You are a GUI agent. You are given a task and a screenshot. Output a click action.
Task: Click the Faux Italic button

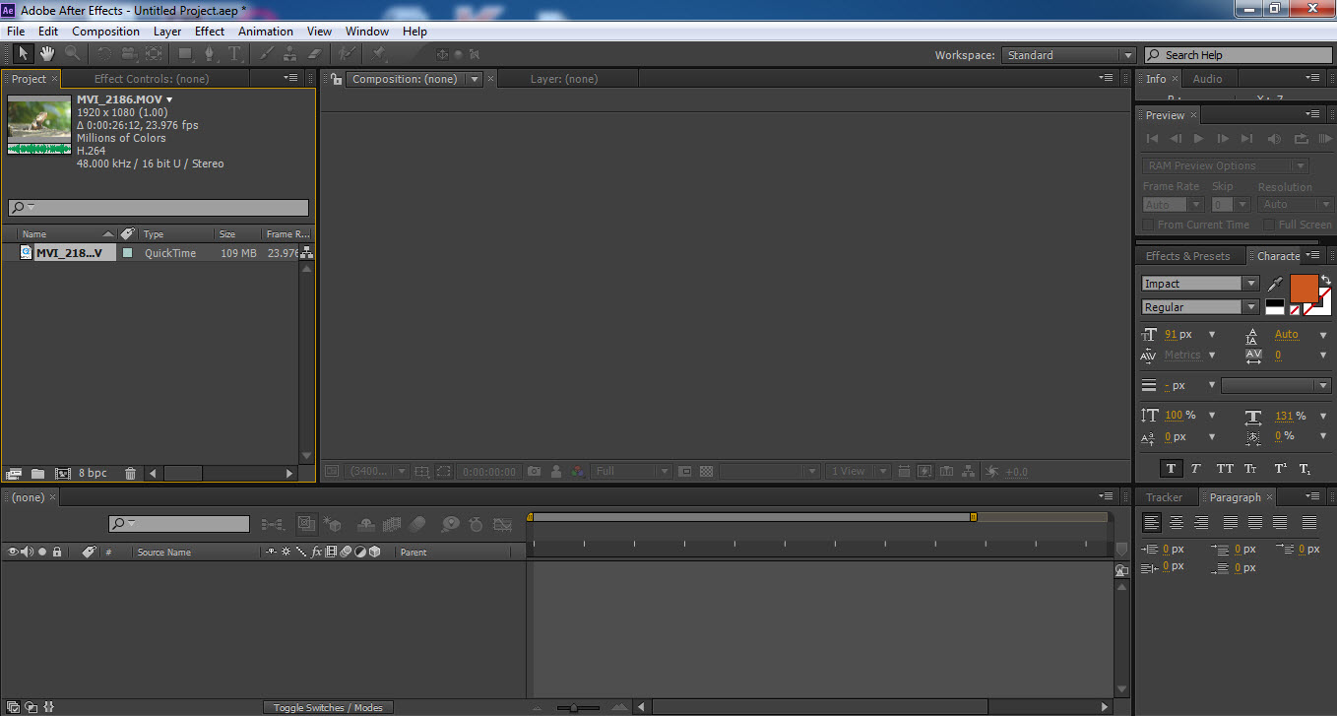coord(1195,469)
